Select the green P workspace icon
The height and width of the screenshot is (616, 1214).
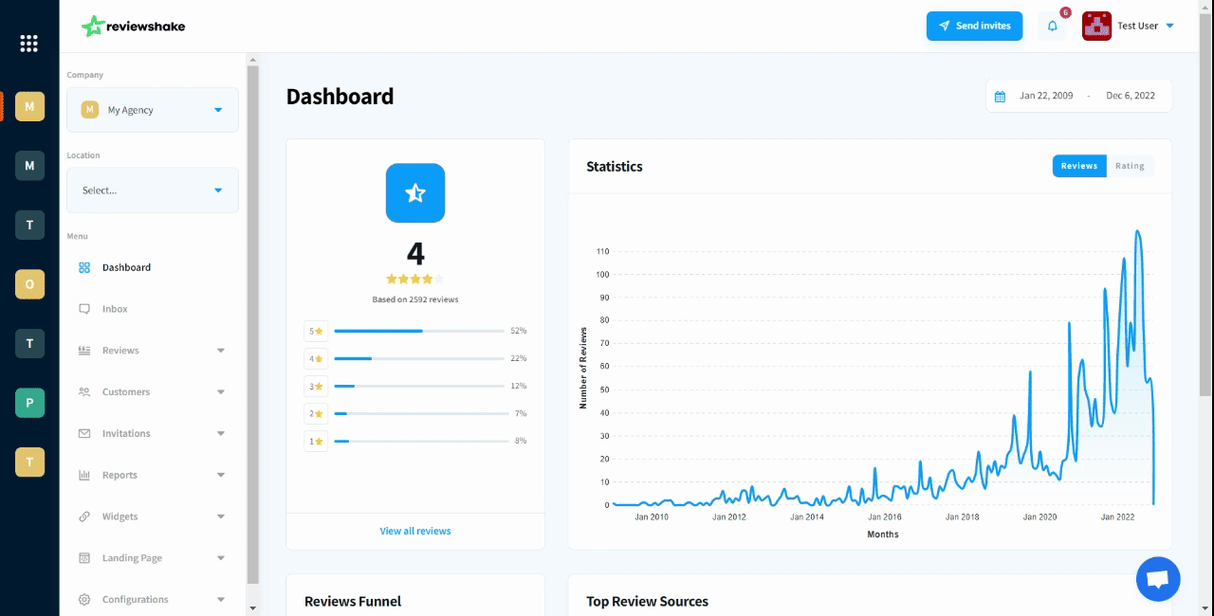pyautogui.click(x=29, y=403)
